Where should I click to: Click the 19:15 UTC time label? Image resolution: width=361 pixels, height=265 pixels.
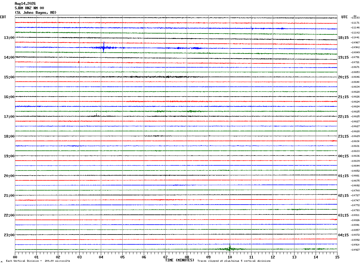(x=343, y=57)
